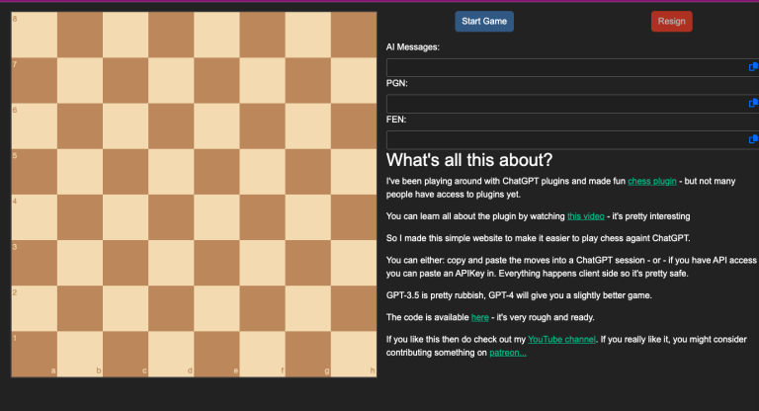Select the h1 bottom-right square
This screenshot has width=759, height=411.
[354, 354]
